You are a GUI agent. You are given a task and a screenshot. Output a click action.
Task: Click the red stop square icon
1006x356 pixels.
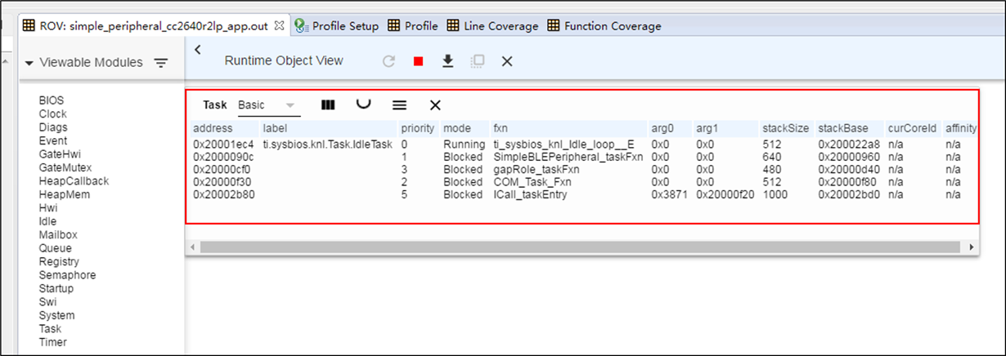(x=418, y=61)
